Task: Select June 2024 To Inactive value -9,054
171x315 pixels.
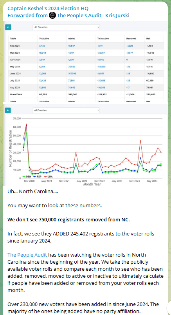Action: (x=100, y=74)
